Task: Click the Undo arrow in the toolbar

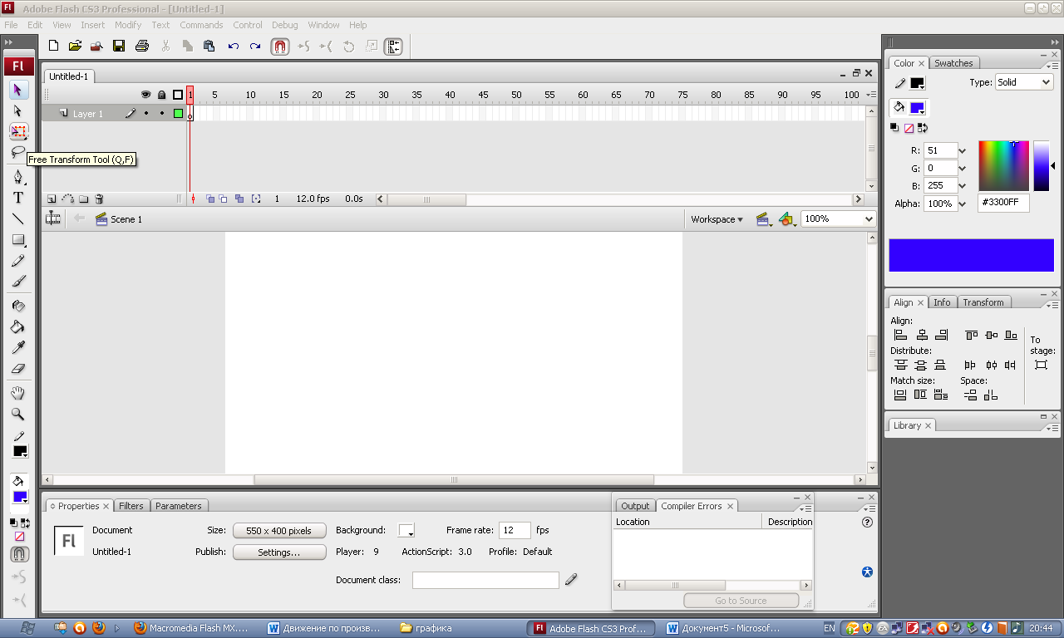Action: (x=234, y=47)
